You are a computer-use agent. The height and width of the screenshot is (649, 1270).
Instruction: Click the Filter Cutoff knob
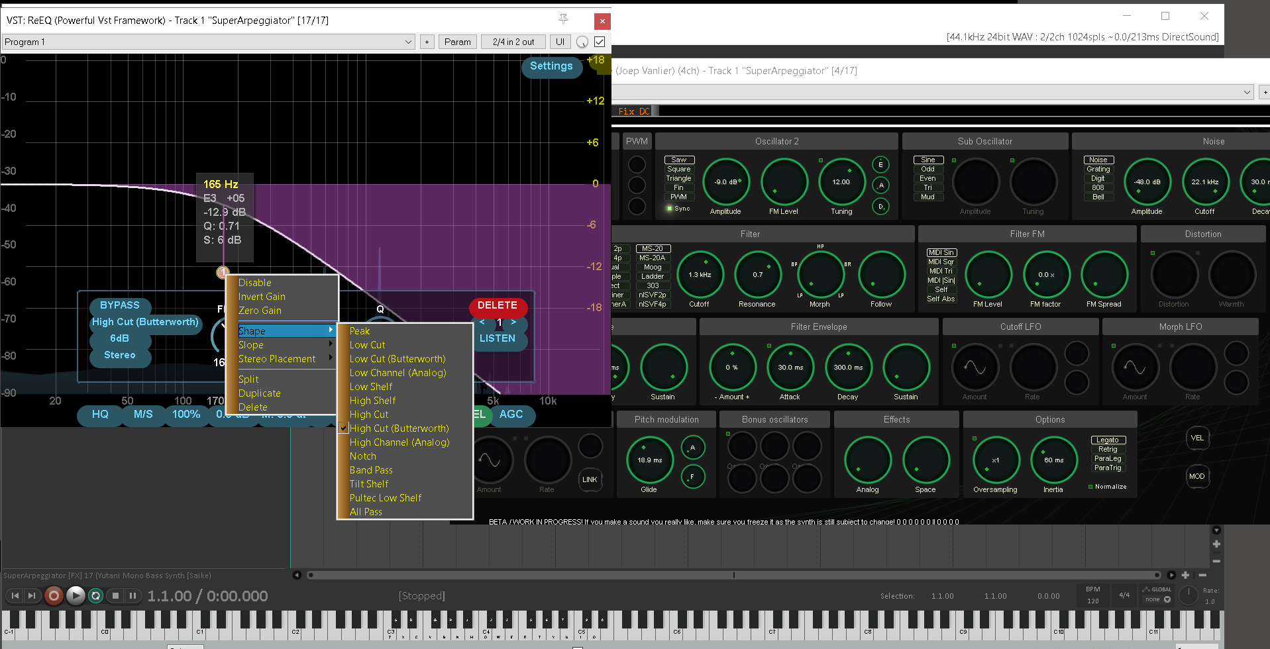click(x=700, y=275)
